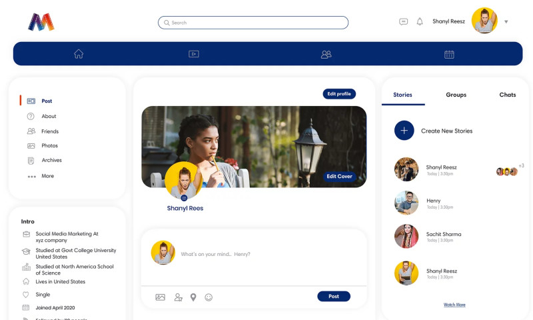Follow the Watch More link
The width and height of the screenshot is (533, 320).
pos(454,305)
